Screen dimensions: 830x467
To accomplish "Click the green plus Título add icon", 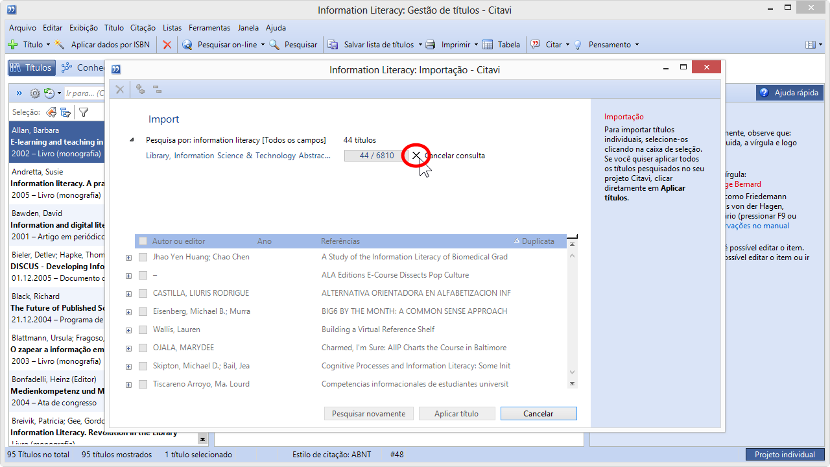I will click(12, 45).
